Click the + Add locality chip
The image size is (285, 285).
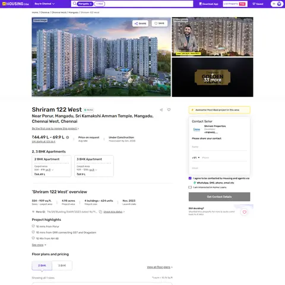click(x=100, y=4)
